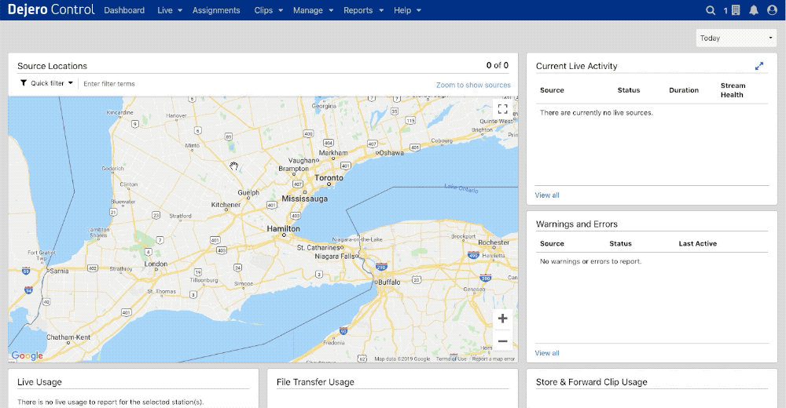786x408 pixels.
Task: Click Last Active column header
Action: click(698, 244)
